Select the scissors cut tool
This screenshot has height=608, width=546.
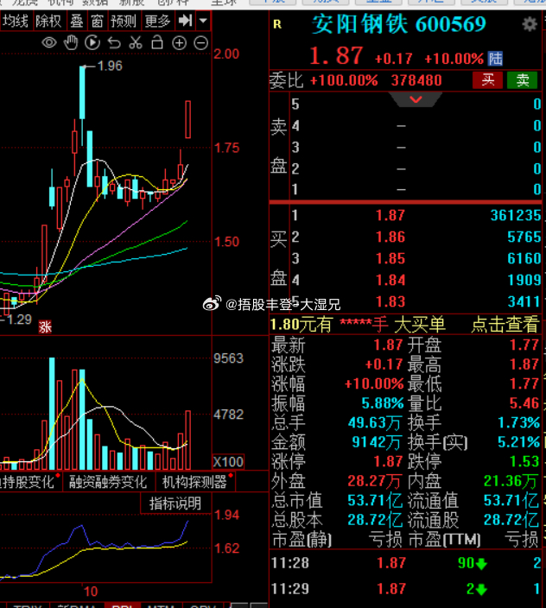[136, 42]
